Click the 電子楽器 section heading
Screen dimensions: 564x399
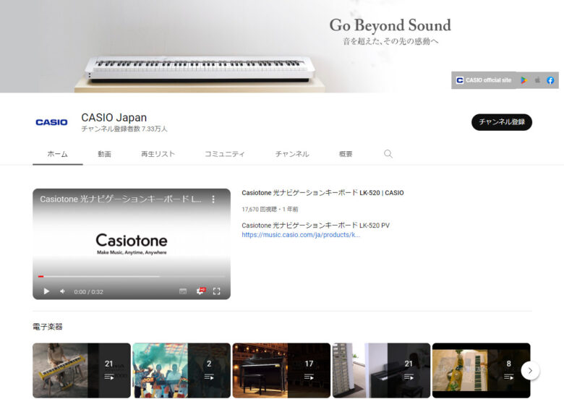tap(48, 327)
